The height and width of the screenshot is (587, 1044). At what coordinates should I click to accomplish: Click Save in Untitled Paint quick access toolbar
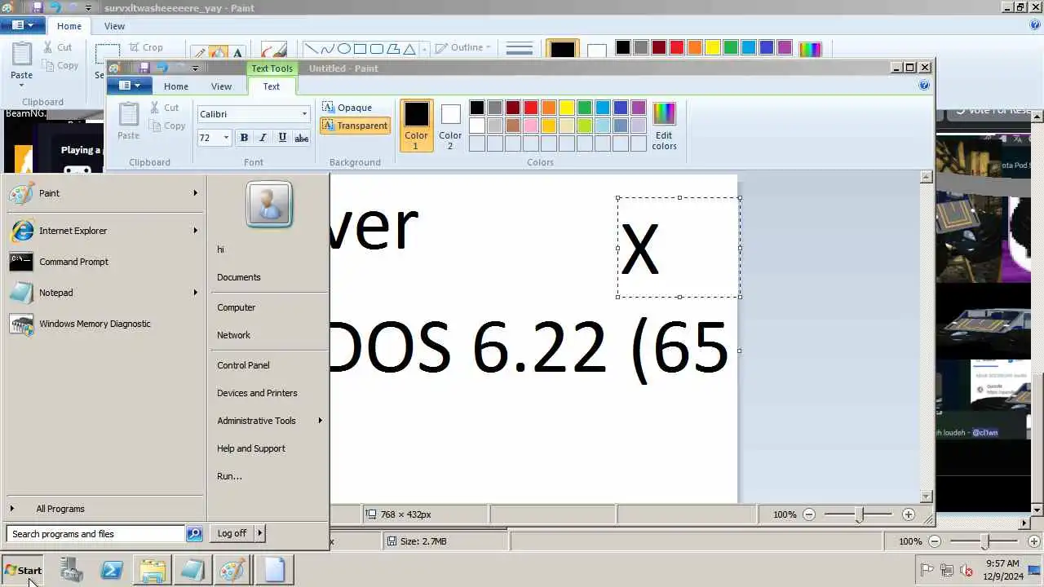click(x=144, y=68)
